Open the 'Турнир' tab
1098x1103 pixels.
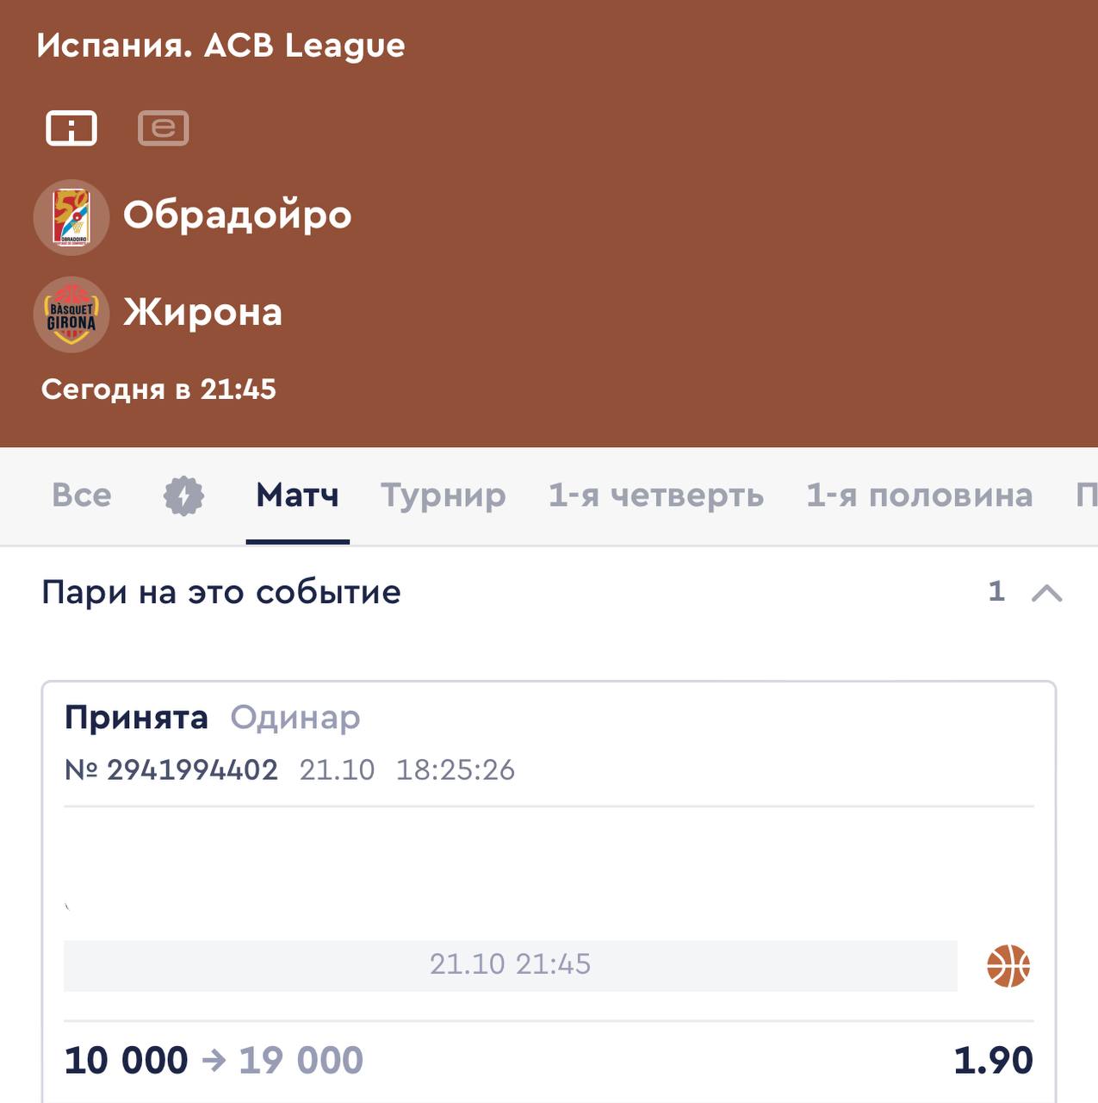point(444,496)
